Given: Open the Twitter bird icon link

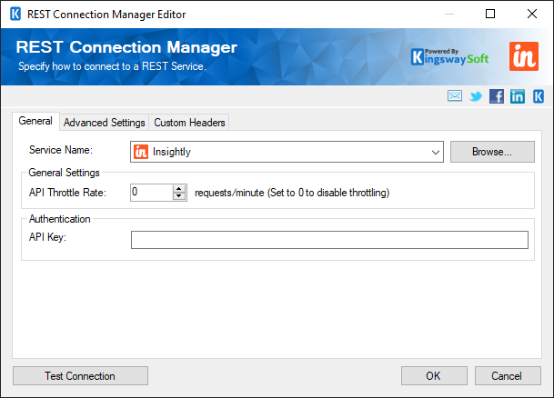Looking at the screenshot, I should click(x=476, y=96).
